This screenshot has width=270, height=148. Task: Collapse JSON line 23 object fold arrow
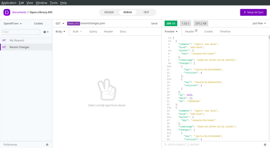point(170,108)
